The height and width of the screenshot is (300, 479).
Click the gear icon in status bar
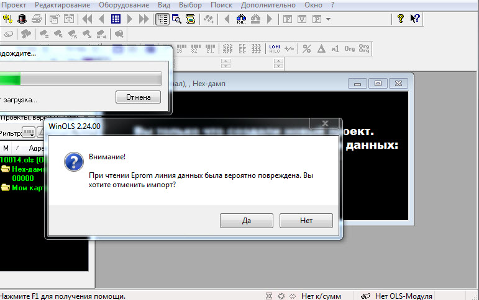[x=281, y=296]
